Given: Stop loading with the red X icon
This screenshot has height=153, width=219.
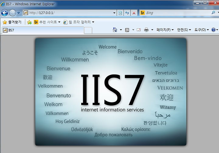Looking at the screenshot, I should pyautogui.click(x=134, y=13).
